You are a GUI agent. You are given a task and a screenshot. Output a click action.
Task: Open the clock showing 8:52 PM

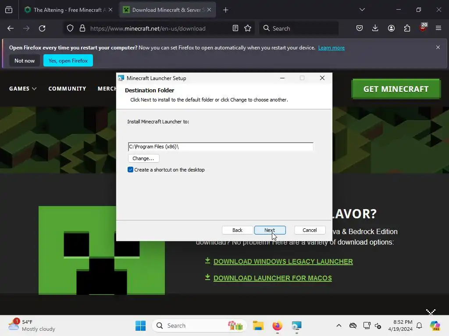tap(400, 325)
